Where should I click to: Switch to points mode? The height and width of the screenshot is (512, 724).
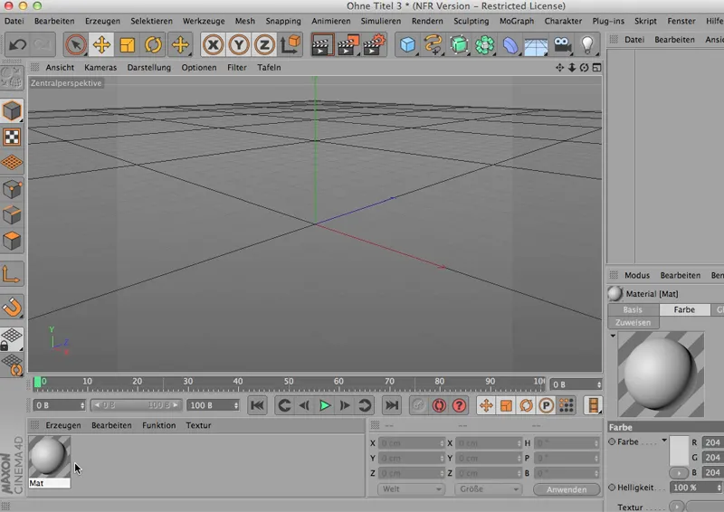coord(12,189)
